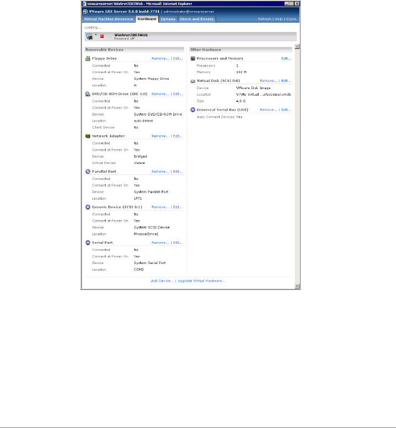396x428 pixels.
Task: Click the Universal Serial Bus icon
Action: [193, 109]
